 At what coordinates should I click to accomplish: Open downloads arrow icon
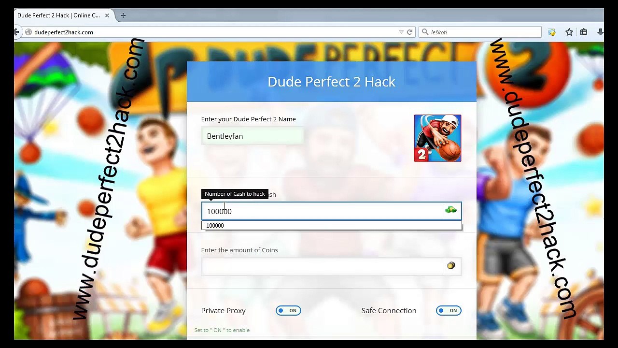pyautogui.click(x=600, y=32)
